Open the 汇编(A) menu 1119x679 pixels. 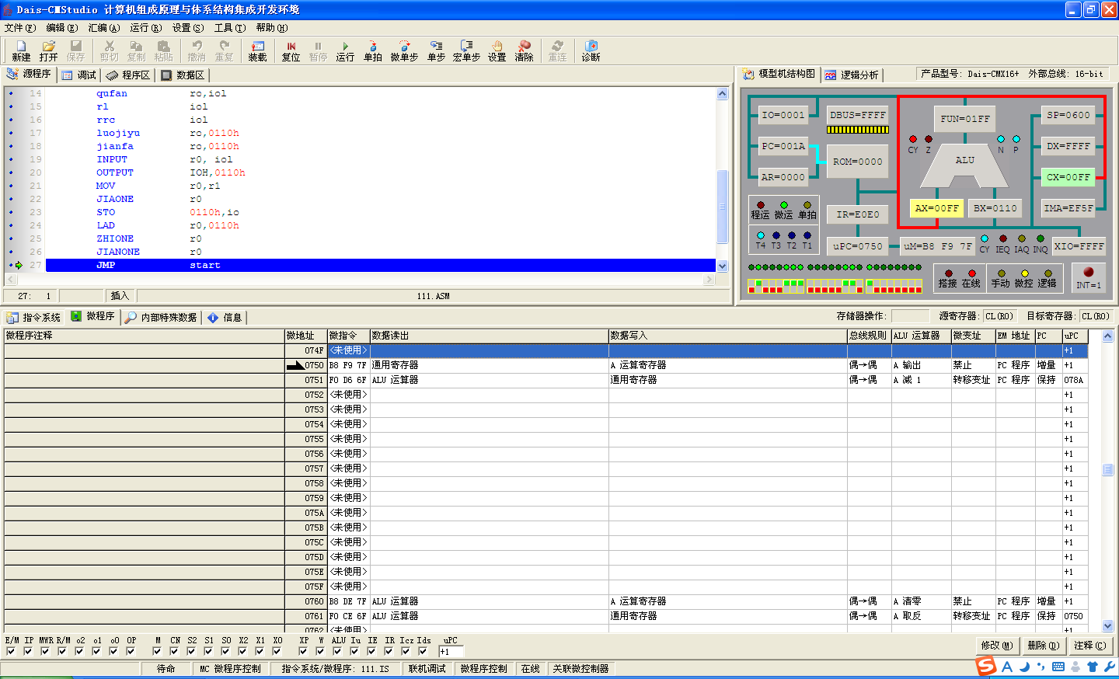pyautogui.click(x=103, y=28)
